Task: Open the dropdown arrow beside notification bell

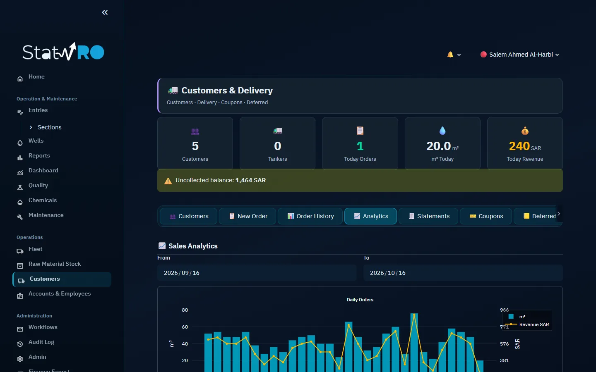Action: [459, 55]
